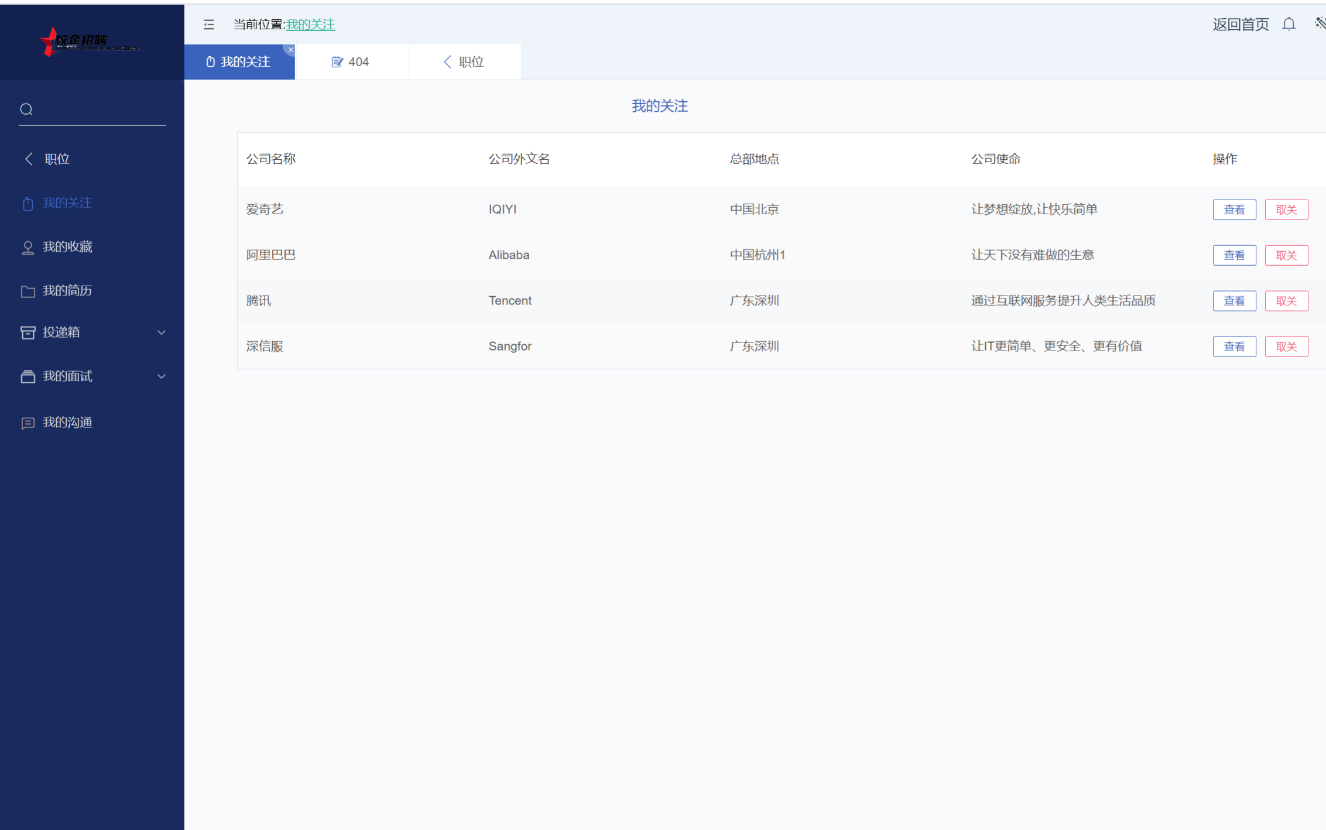Screen dimensions: 1326x830
Task: Switch to the 404 tab
Action: 351,62
